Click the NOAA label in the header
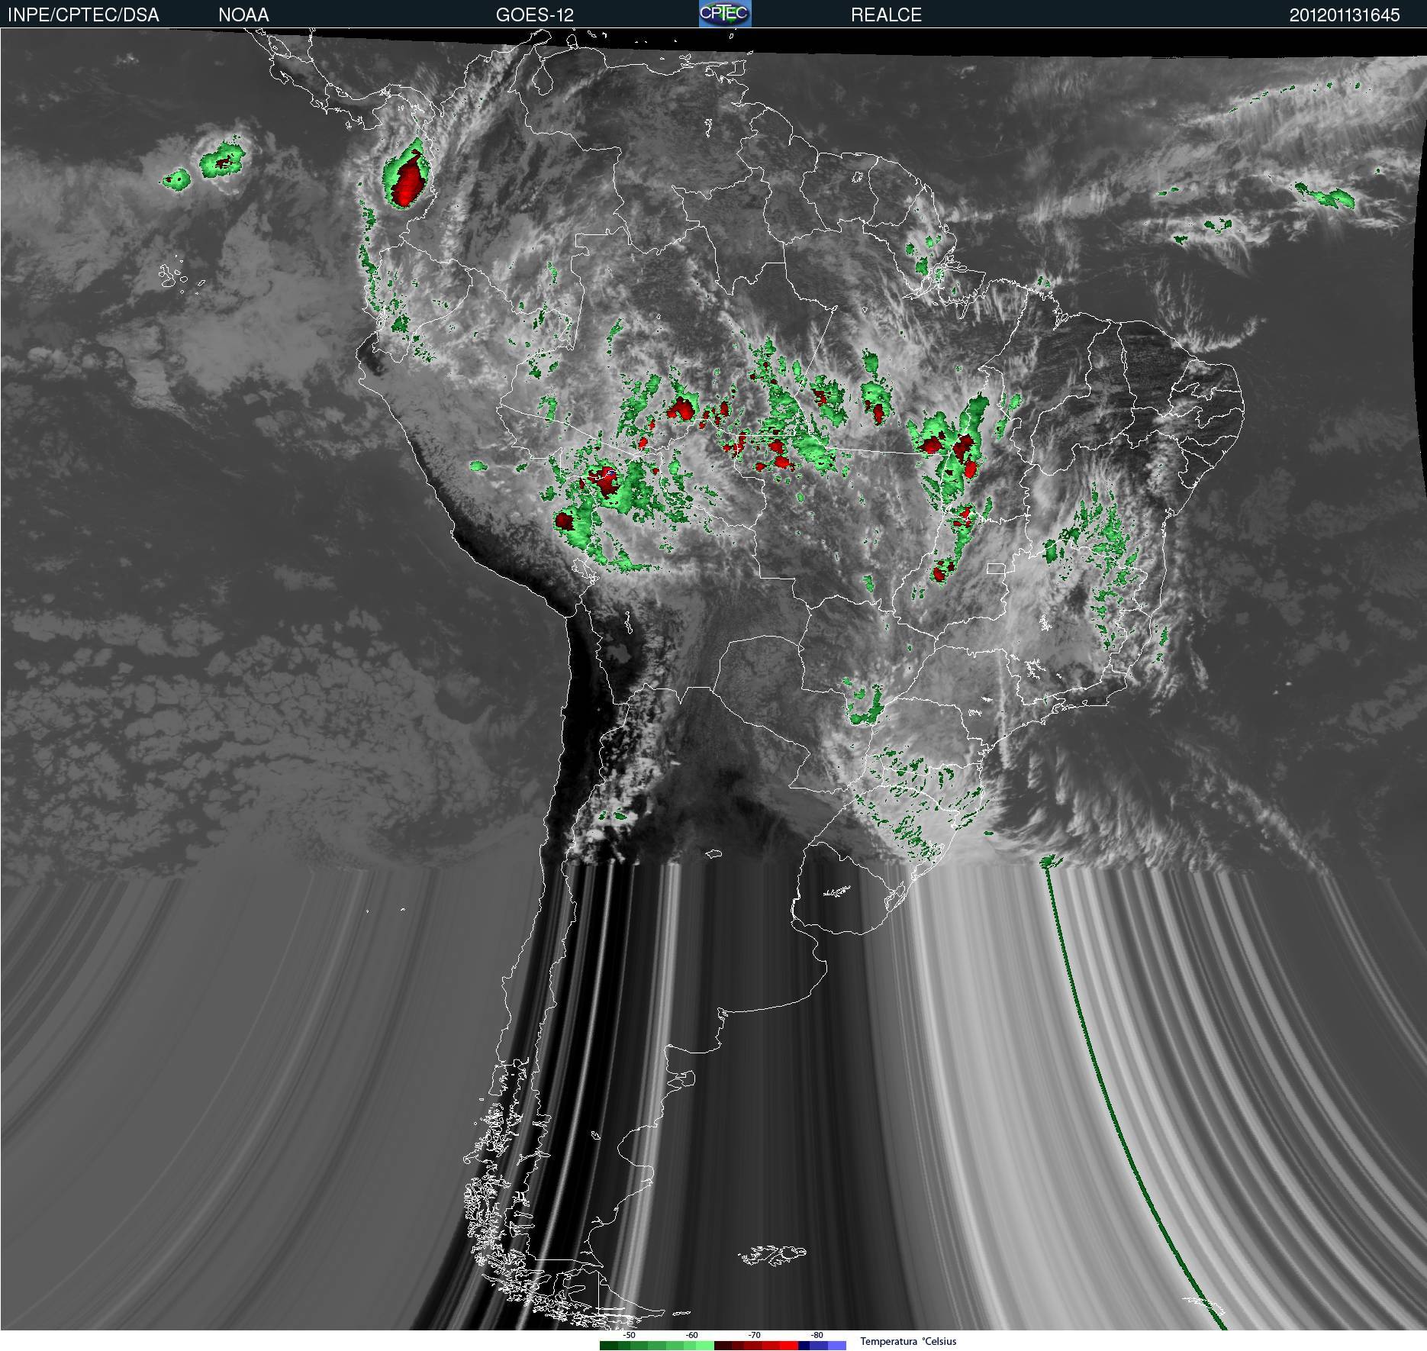 pos(243,15)
